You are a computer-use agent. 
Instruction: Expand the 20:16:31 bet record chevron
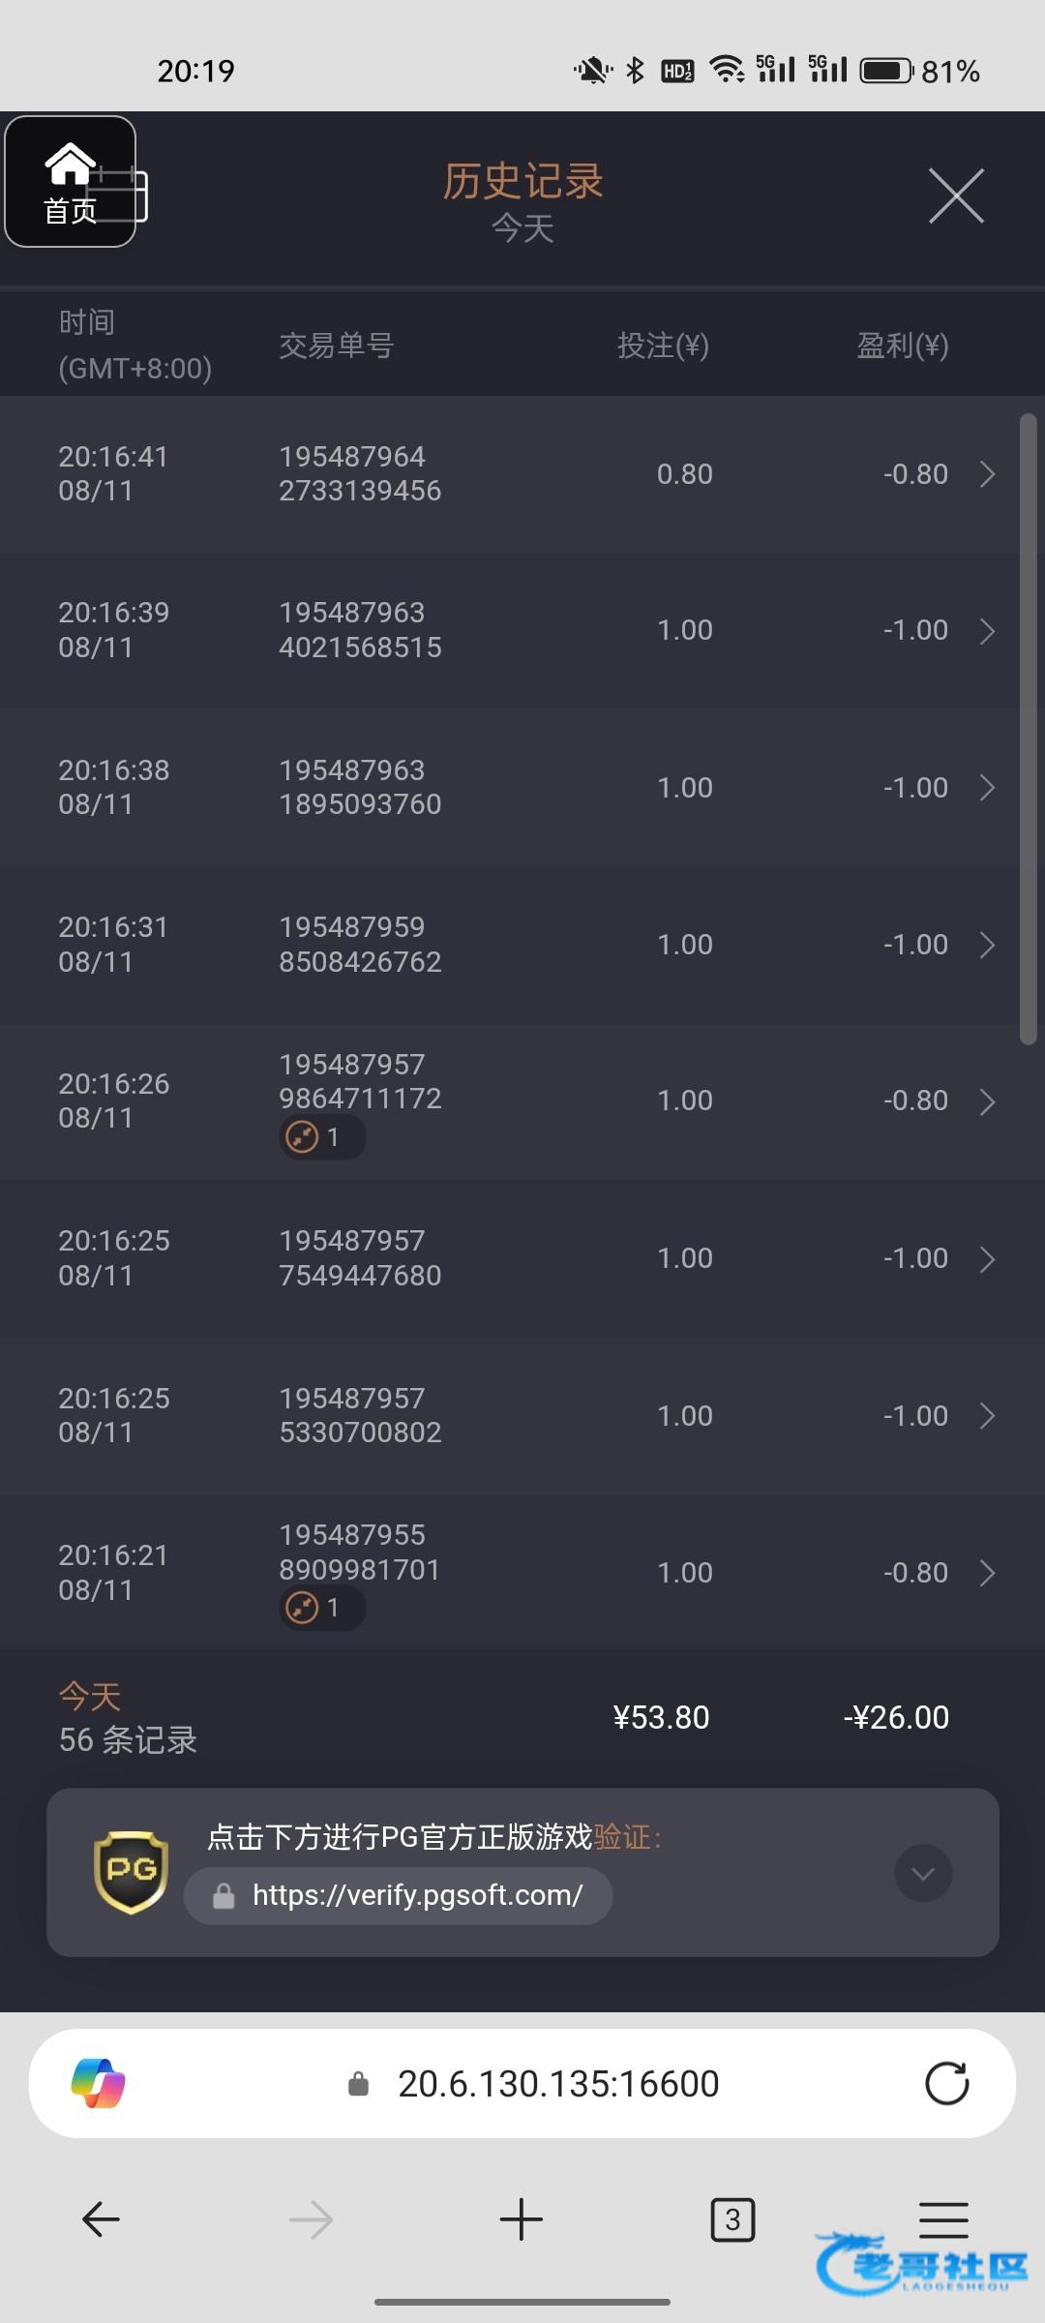tap(987, 945)
